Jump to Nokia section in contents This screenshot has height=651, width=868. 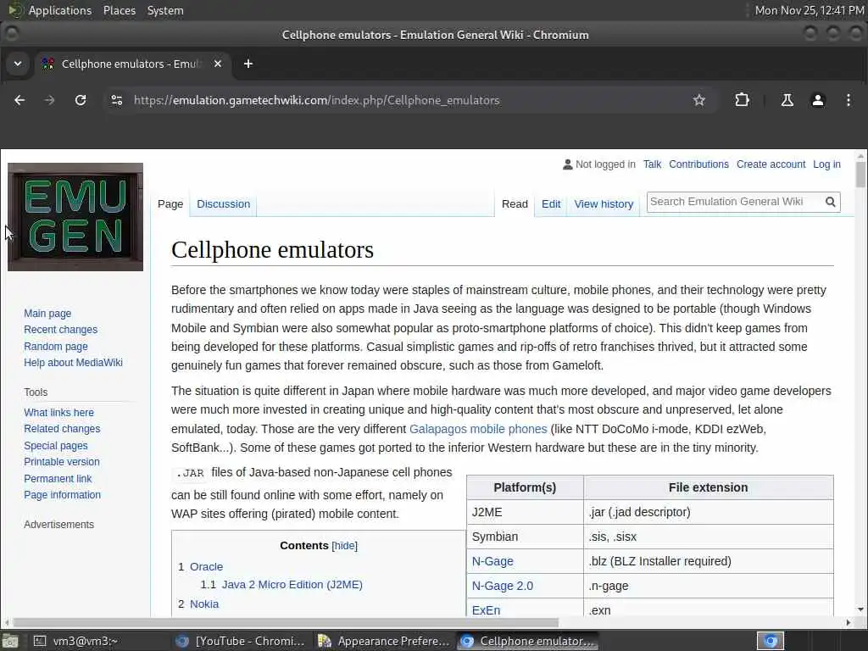tap(203, 604)
